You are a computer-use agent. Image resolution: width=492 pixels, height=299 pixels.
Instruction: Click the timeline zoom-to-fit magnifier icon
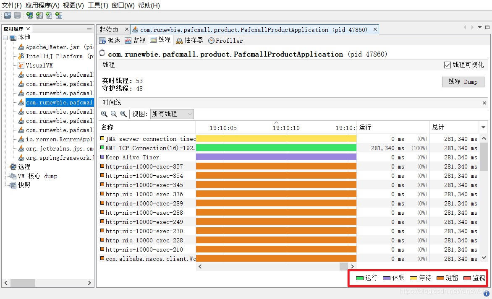123,114
